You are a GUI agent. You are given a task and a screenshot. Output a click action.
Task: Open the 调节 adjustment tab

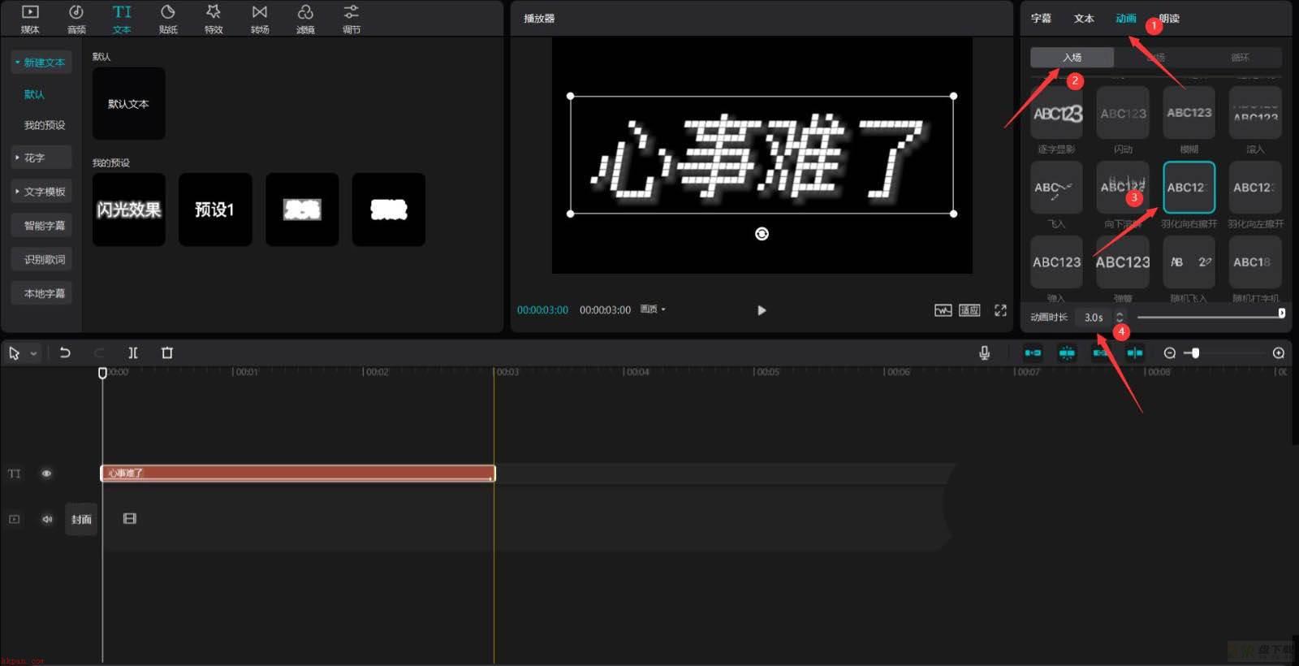(x=351, y=19)
